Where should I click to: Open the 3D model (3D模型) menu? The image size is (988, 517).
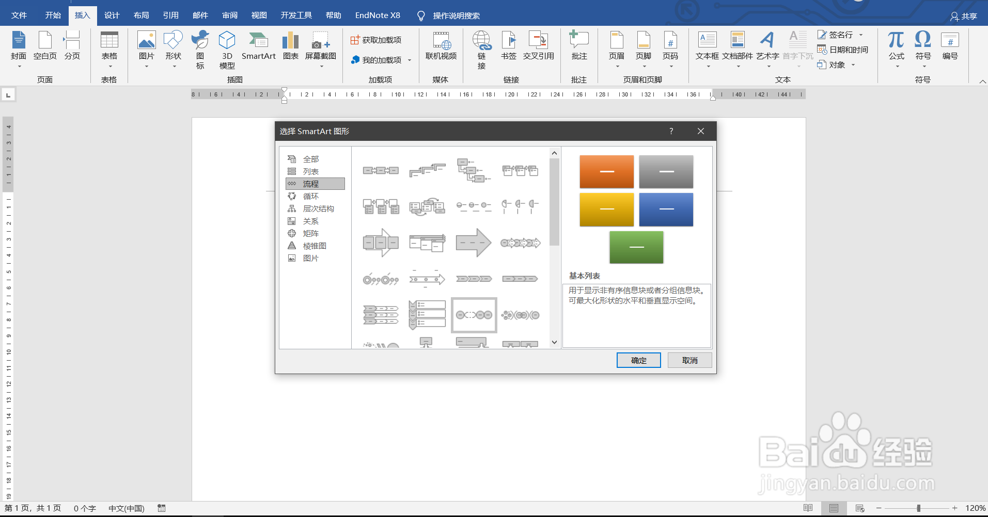(x=227, y=50)
